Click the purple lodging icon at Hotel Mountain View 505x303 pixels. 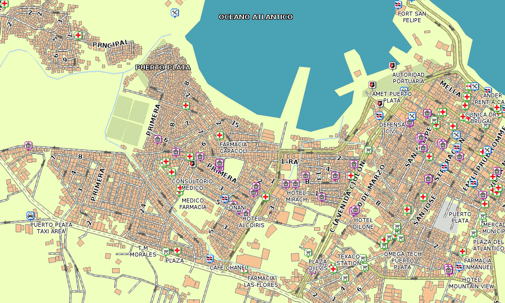[x=448, y=269]
